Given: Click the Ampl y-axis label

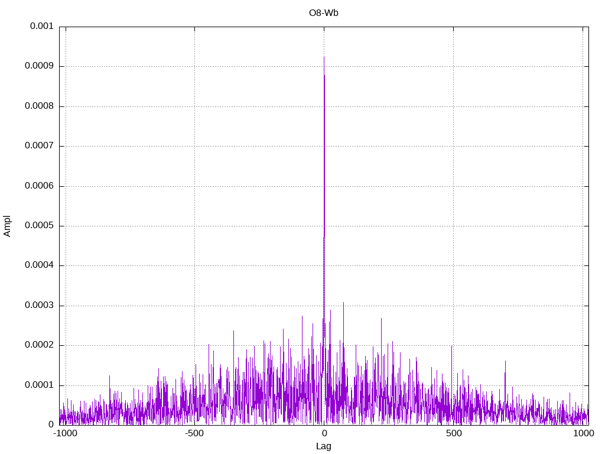Looking at the screenshot, I should tap(7, 226).
